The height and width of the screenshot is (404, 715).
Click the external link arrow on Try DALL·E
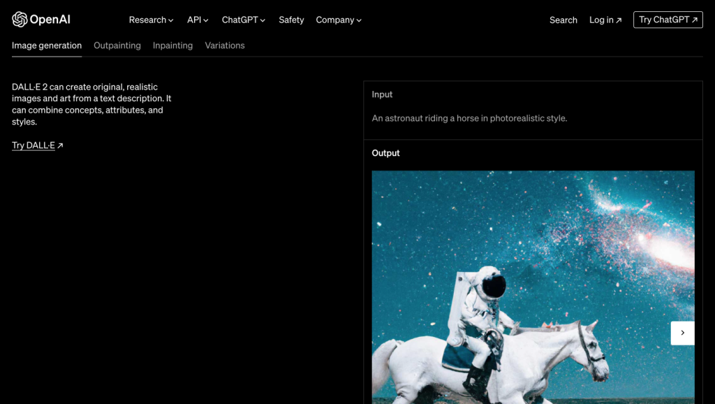59,145
